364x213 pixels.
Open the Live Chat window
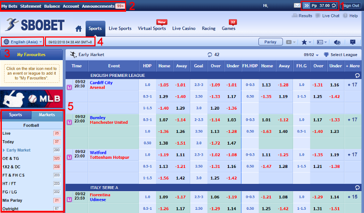pos(327,15)
